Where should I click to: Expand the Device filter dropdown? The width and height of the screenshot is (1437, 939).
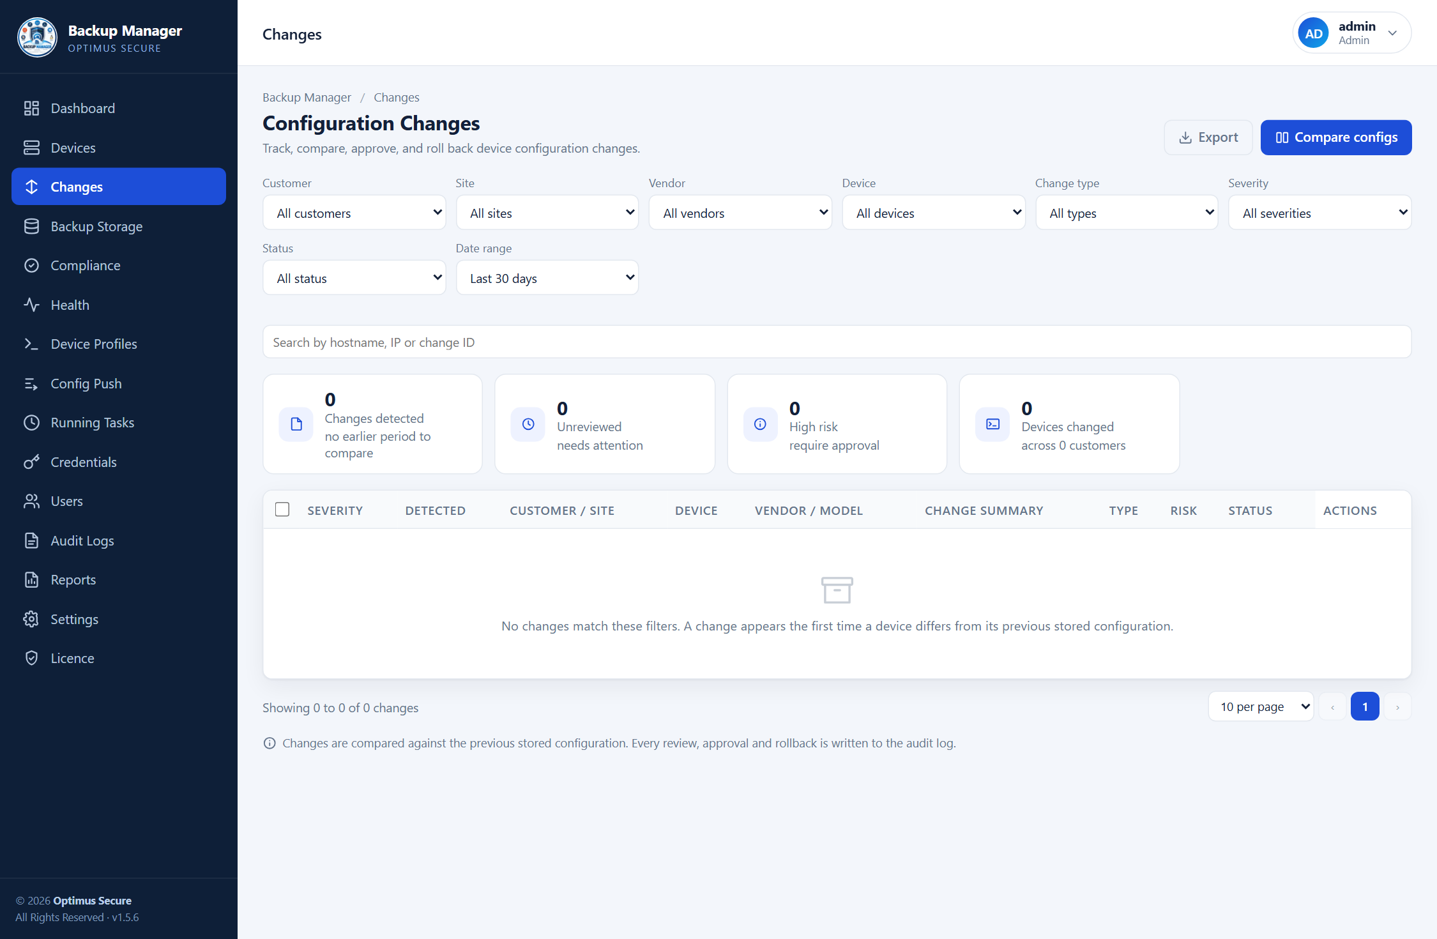tap(934, 213)
